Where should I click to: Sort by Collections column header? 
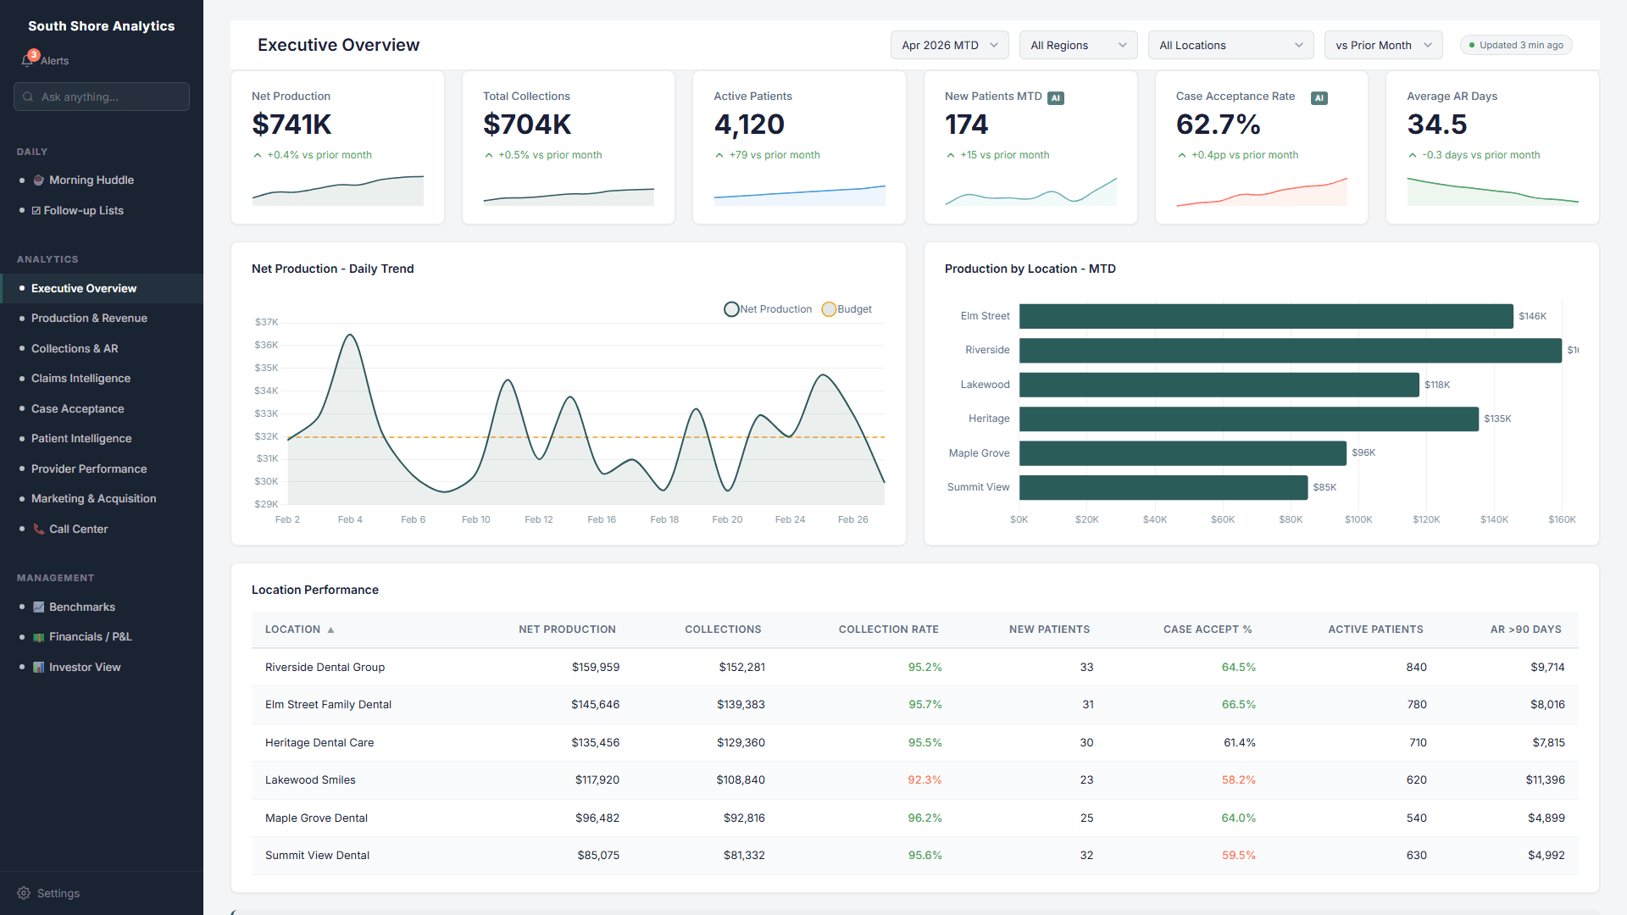click(x=723, y=629)
